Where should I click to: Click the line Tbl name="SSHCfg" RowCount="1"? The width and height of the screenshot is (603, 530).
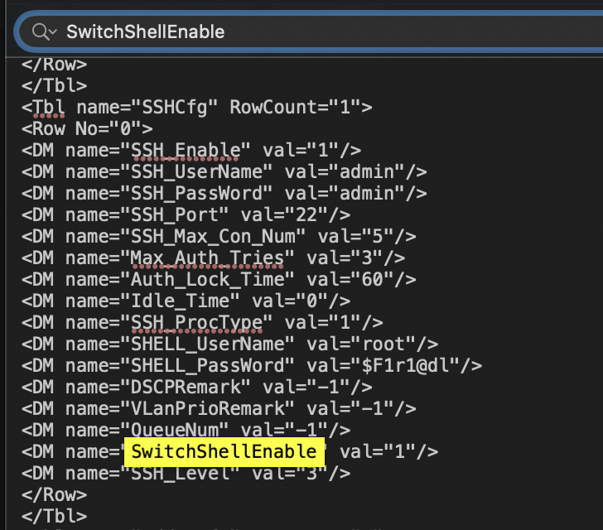(x=197, y=107)
